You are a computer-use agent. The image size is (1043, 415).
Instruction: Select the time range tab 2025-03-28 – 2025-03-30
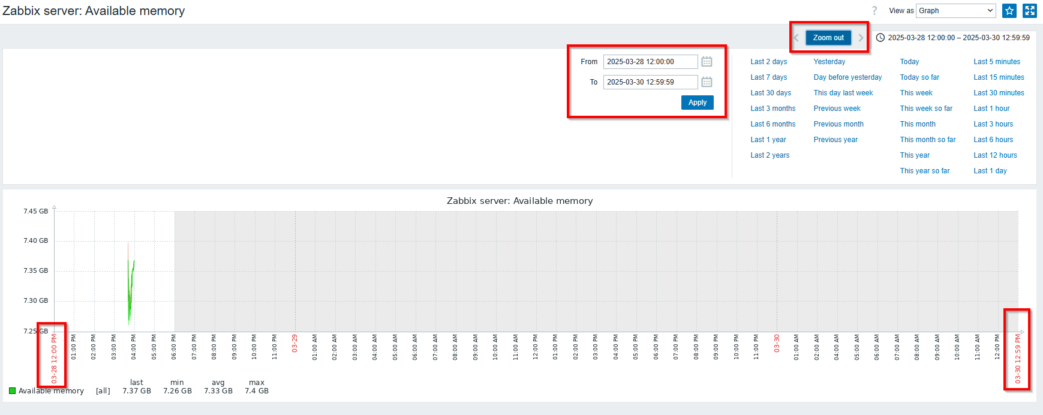[x=954, y=38]
